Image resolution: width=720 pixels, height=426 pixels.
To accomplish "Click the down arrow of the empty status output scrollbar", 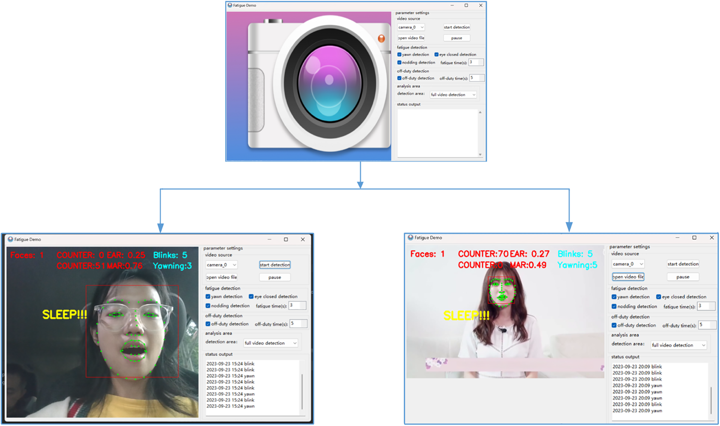I will point(480,154).
